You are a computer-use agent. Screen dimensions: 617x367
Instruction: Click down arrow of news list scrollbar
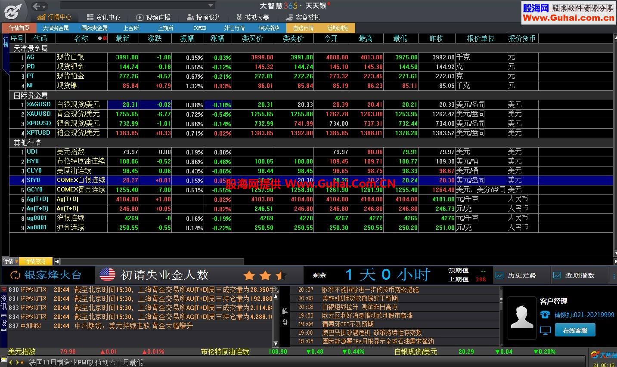tap(276, 344)
